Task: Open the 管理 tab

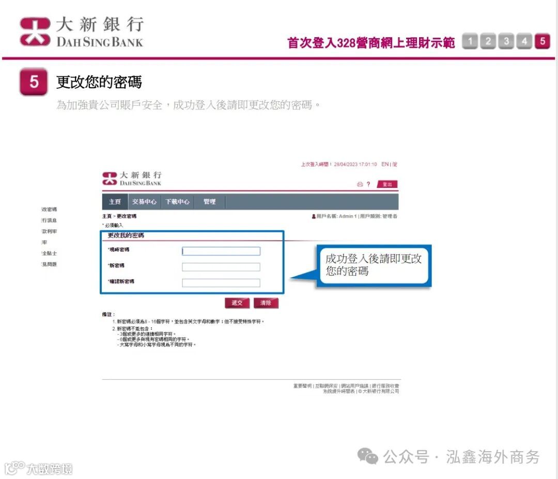Action: coord(210,202)
